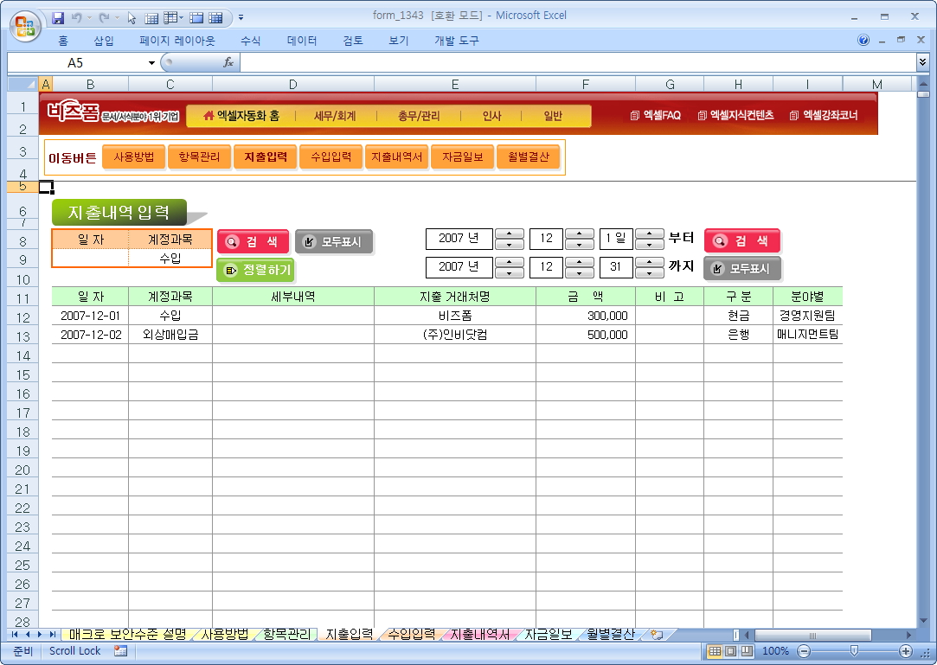This screenshot has width=937, height=665.
Task: Open the 수식 ribbon tab
Action: coord(250,41)
